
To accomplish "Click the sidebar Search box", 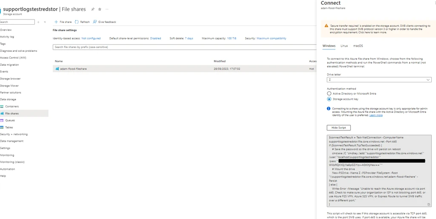I will [x=17, y=22].
